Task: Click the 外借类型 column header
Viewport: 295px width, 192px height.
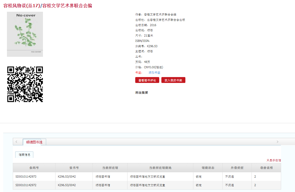Action: 237,168
